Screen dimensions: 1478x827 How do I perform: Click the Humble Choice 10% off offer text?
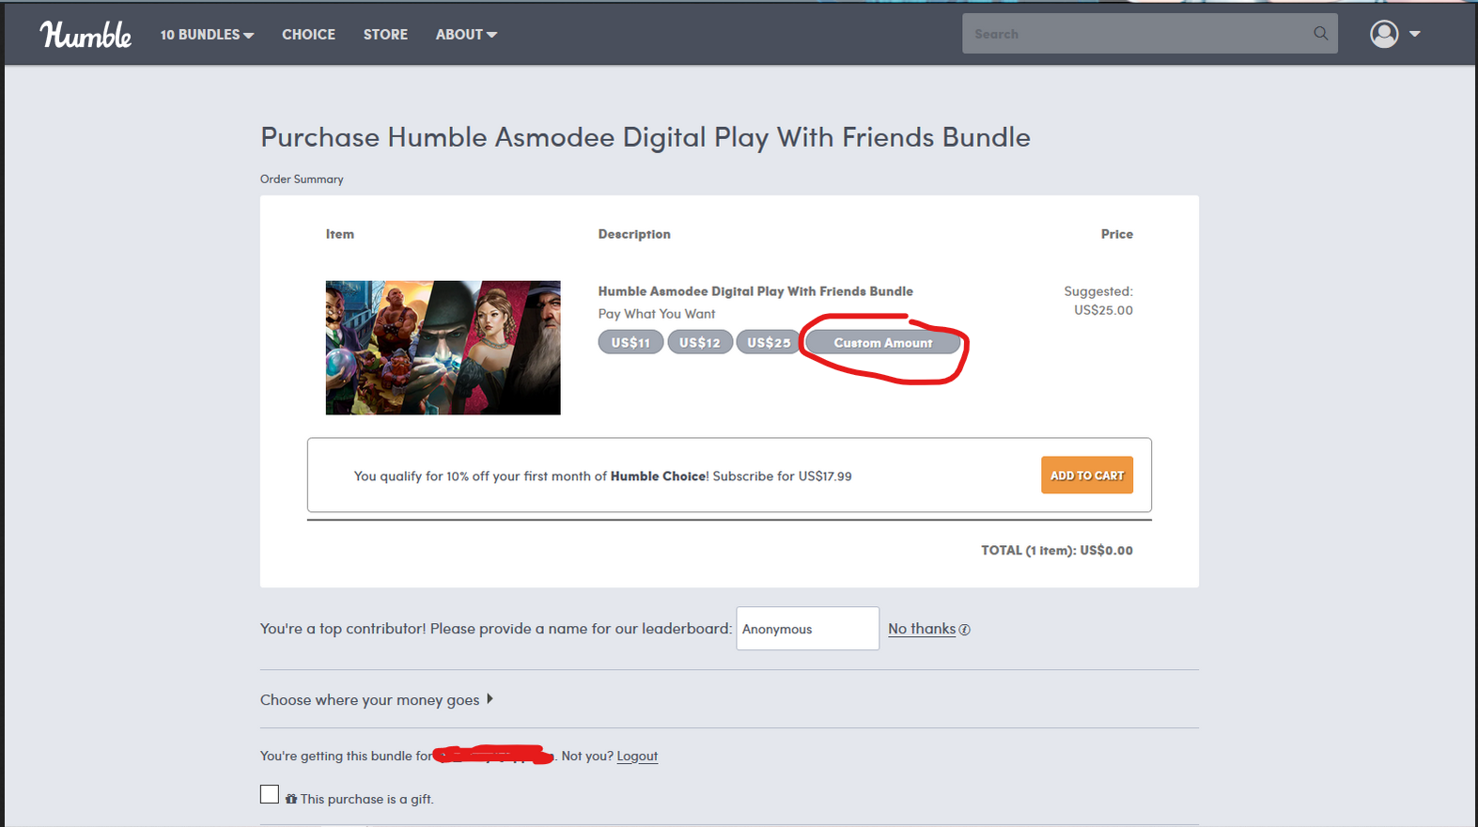tap(603, 476)
